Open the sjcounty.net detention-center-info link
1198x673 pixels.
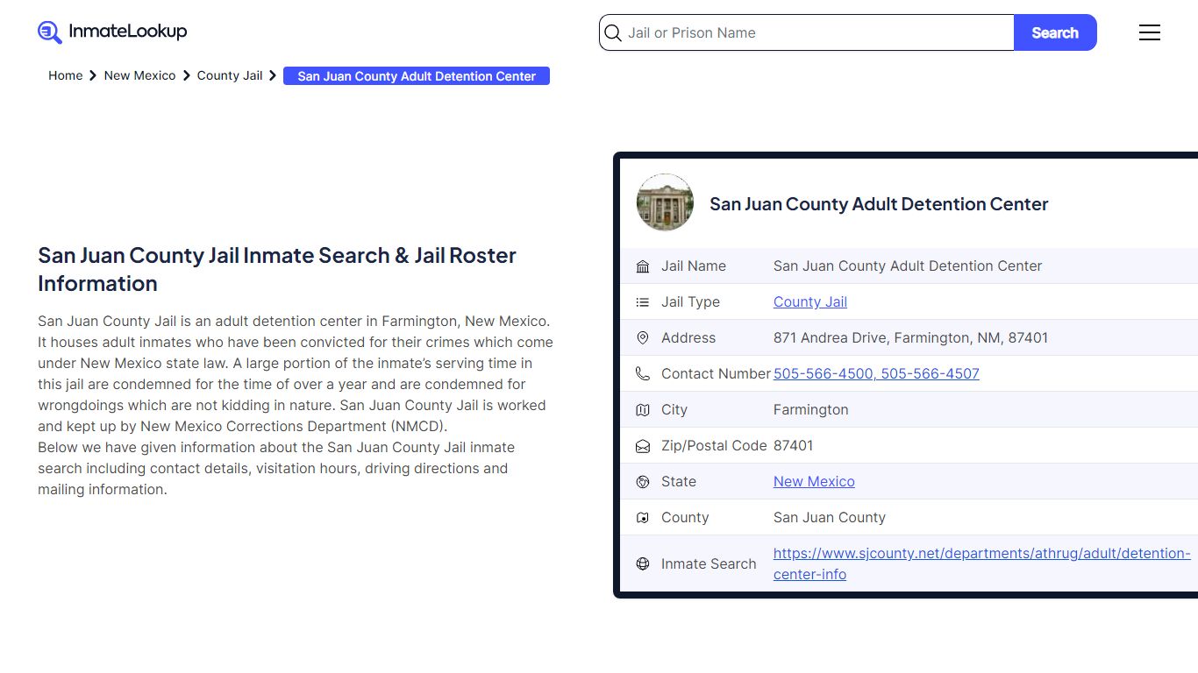tap(982, 563)
